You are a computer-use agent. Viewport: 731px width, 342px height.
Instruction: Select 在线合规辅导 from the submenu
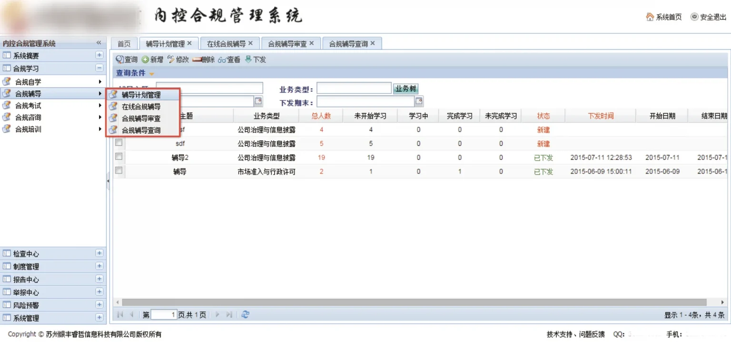pyautogui.click(x=141, y=107)
